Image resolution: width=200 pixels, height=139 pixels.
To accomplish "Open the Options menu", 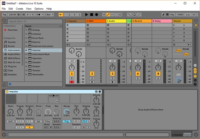I will pyautogui.click(x=39, y=9).
